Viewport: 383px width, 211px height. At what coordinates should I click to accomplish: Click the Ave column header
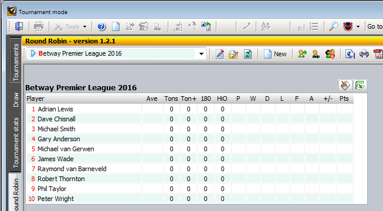[152, 98]
